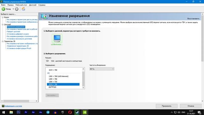Open Регулировка размера и положения рабочего стола
The image size is (204, 115).
click(x=22, y=36)
